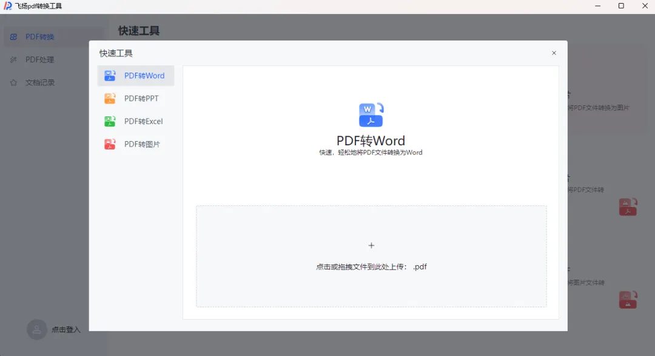
Task: Click the large PDF转Word logo icon
Action: click(371, 115)
